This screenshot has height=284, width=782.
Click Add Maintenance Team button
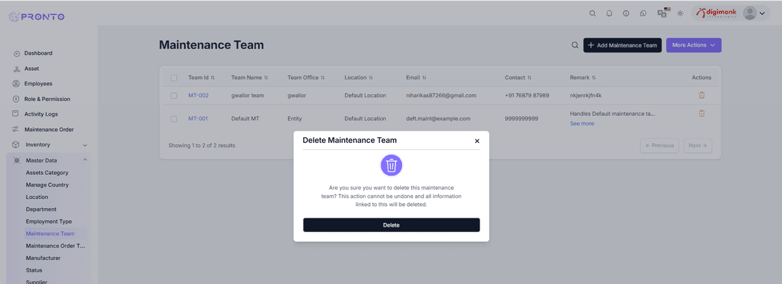pos(622,45)
